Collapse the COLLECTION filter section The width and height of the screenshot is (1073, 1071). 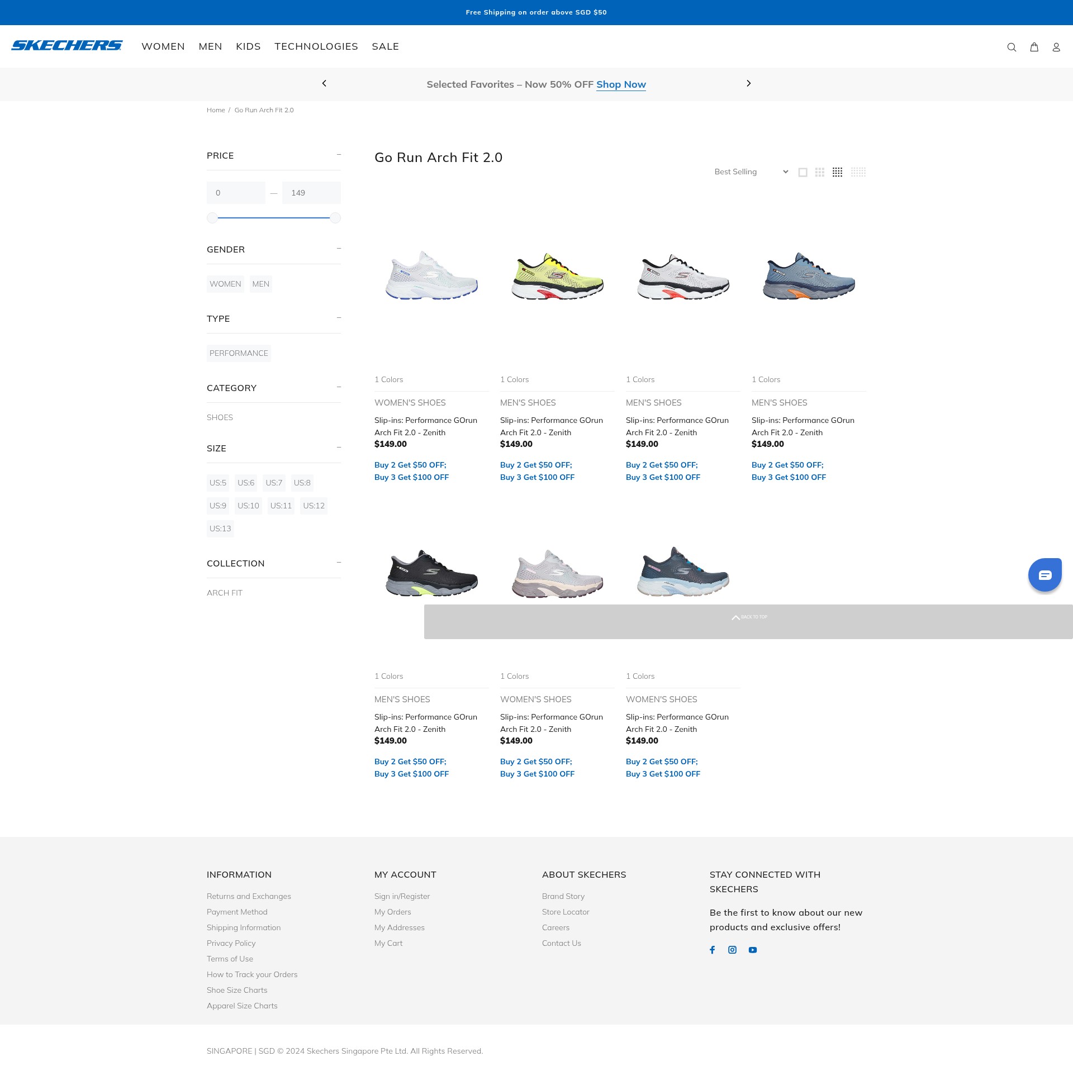pyautogui.click(x=339, y=563)
